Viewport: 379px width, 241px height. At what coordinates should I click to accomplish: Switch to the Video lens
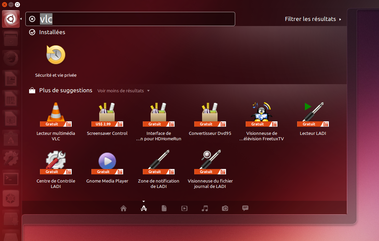click(184, 208)
